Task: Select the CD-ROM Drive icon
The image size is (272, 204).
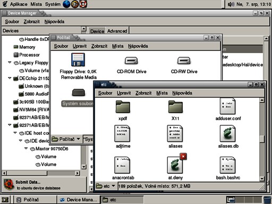Action: (x=131, y=61)
